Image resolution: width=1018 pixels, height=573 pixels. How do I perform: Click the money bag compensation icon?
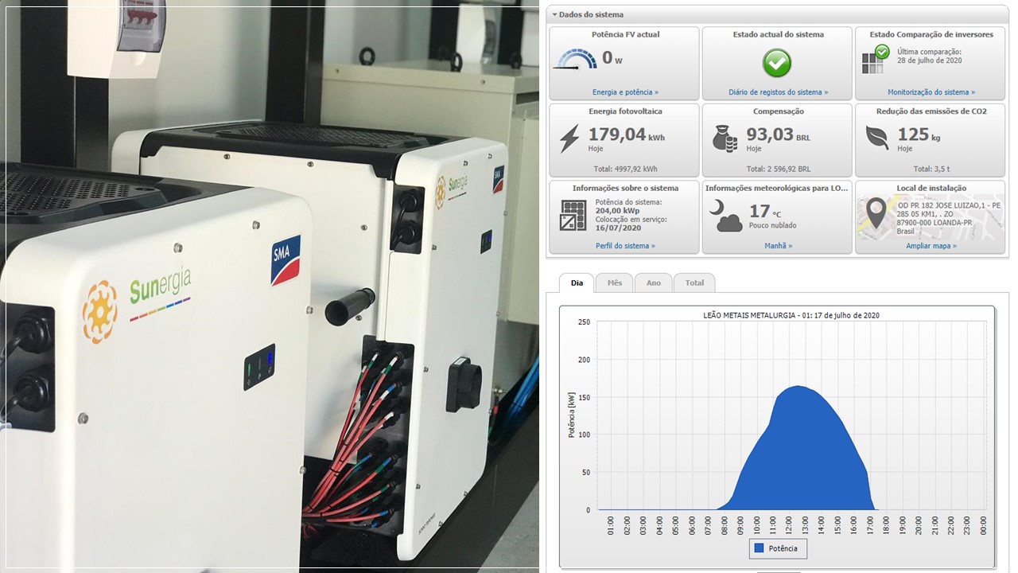click(x=725, y=138)
